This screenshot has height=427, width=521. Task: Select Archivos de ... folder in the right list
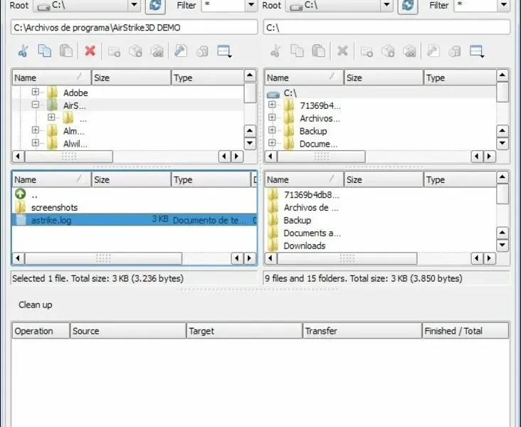click(311, 208)
